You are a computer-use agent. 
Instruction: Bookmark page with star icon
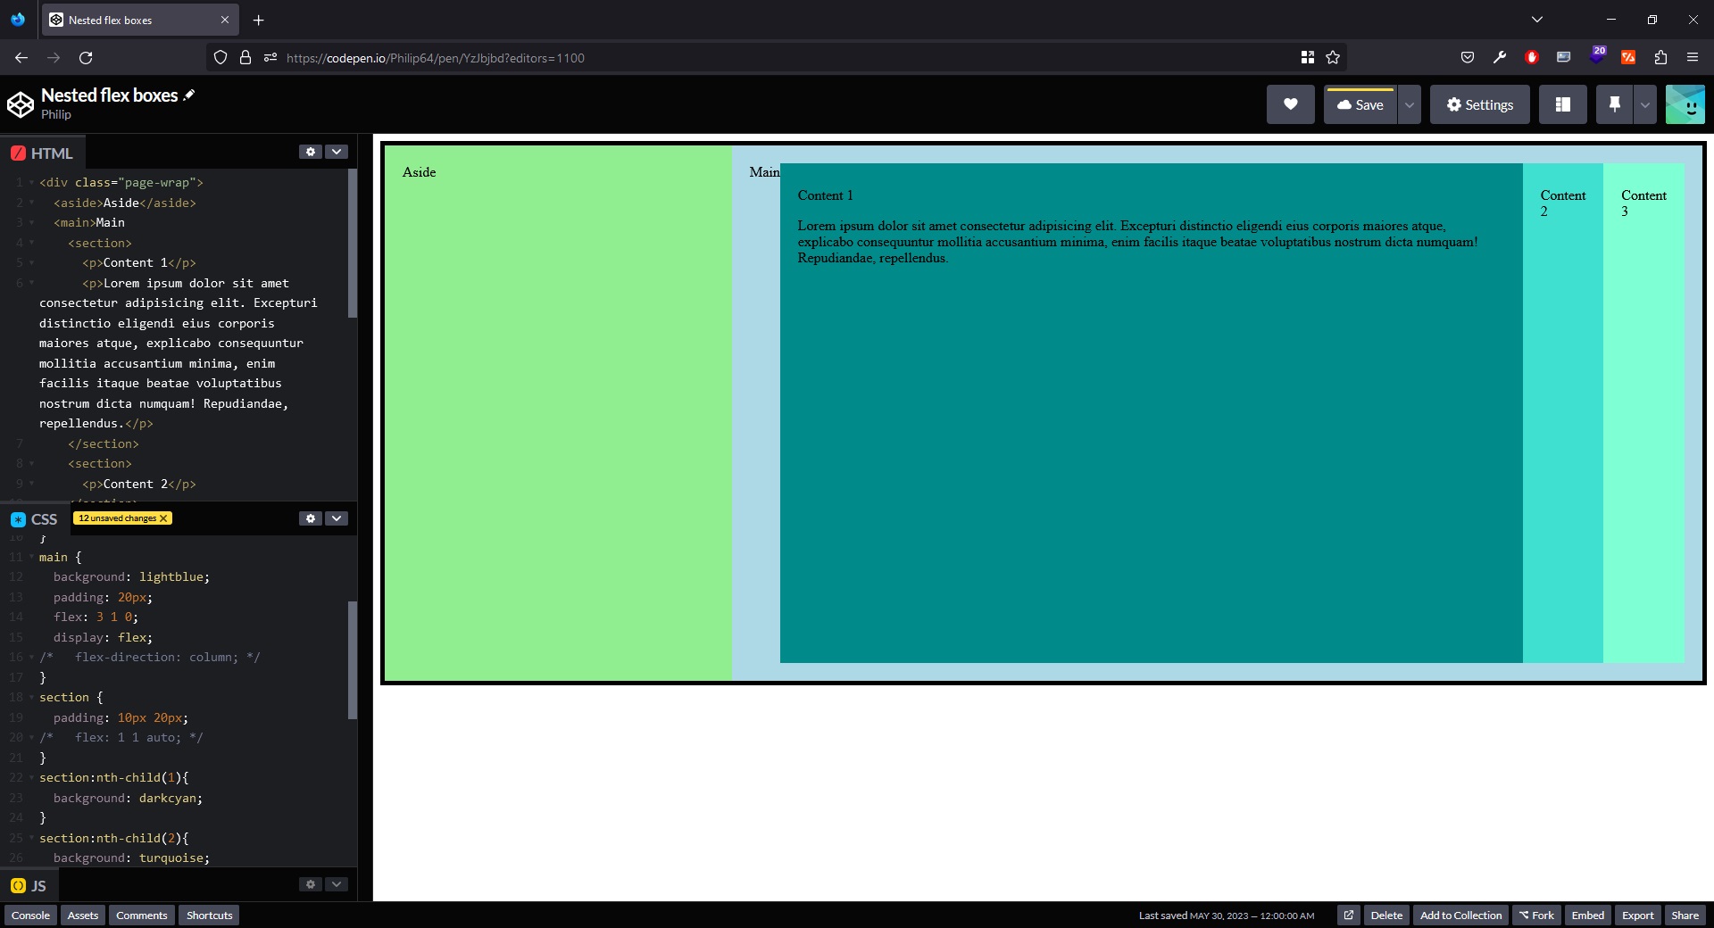point(1333,57)
